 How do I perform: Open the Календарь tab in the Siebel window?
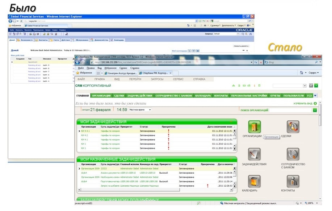point(117,40)
